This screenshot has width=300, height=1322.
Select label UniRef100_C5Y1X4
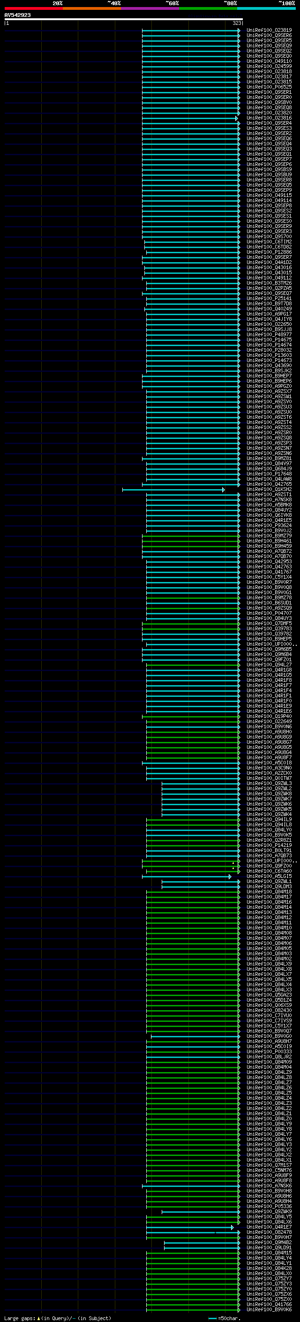[269, 577]
